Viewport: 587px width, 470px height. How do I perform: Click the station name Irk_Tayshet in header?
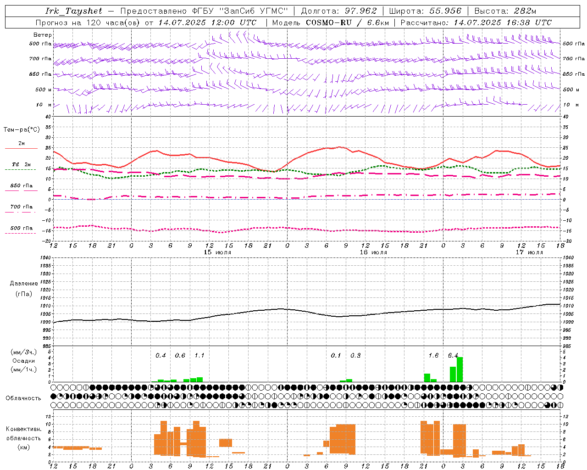tap(74, 11)
